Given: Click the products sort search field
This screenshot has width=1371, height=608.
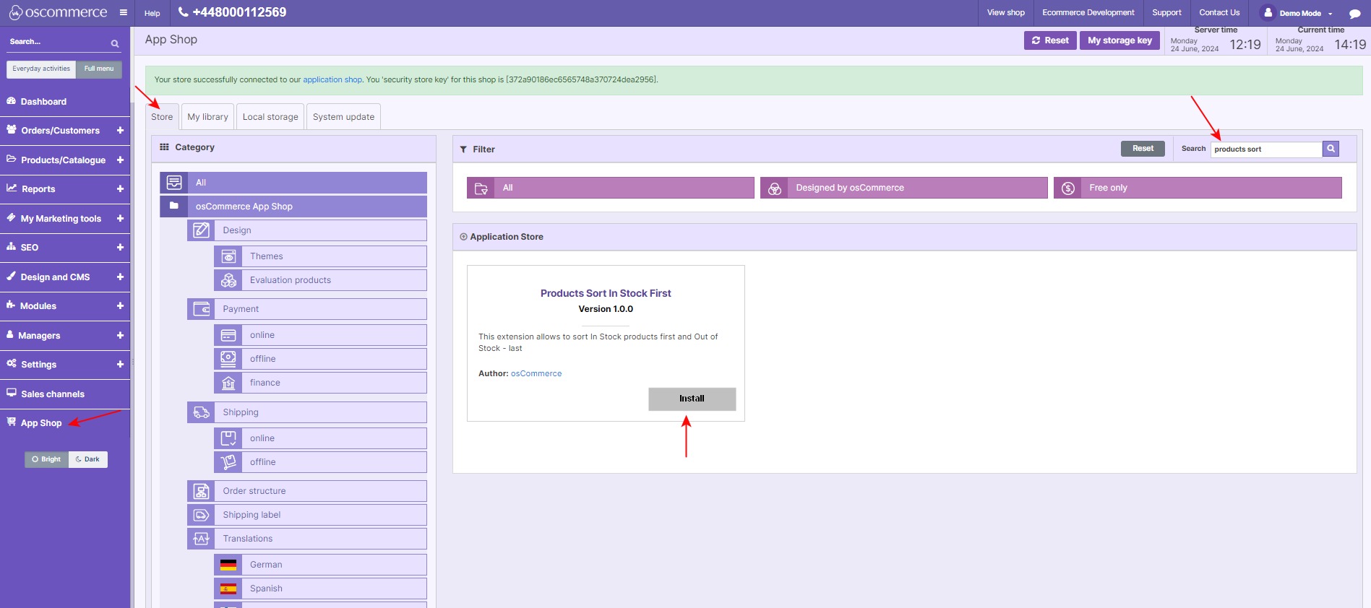Looking at the screenshot, I should [x=1266, y=149].
